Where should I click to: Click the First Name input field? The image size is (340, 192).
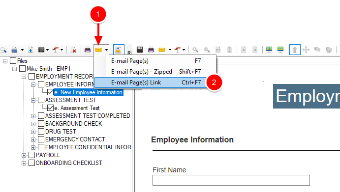[231, 180]
